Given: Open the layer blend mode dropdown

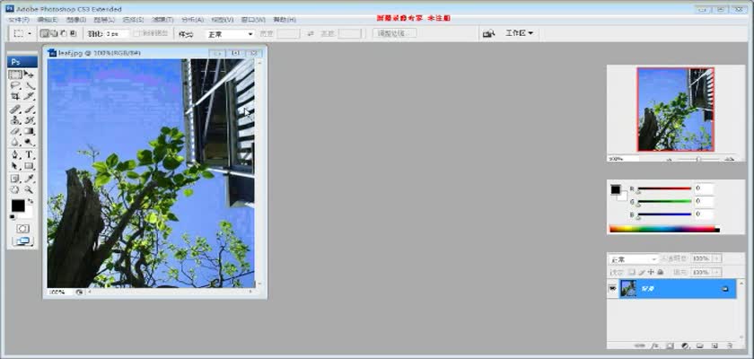Looking at the screenshot, I should click(x=634, y=258).
